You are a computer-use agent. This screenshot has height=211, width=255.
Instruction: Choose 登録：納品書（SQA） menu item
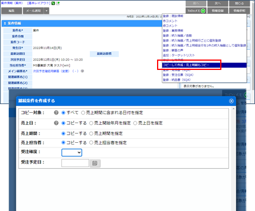[x=177, y=80]
